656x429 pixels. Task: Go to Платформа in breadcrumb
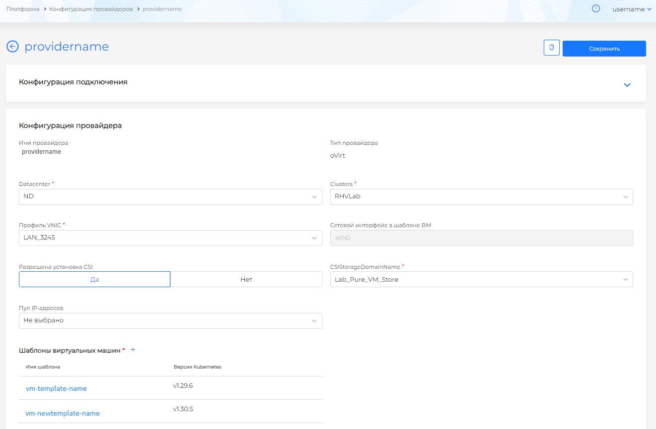tap(23, 9)
